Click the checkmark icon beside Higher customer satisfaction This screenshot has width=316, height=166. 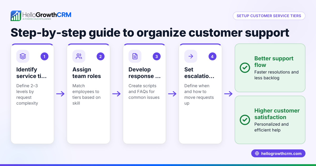245,120
